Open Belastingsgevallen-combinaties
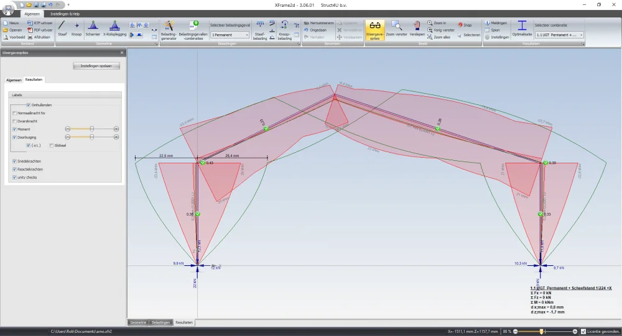This screenshot has width=622, height=336. 193,30
